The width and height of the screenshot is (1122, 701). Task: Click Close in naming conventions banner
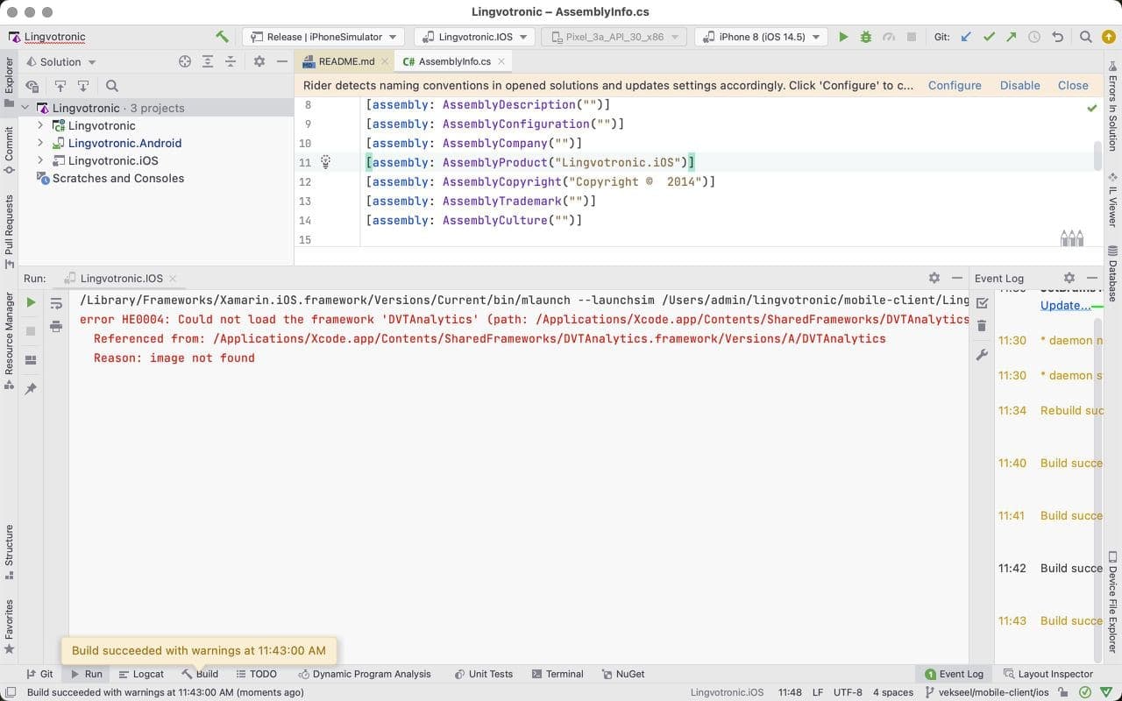(x=1073, y=85)
